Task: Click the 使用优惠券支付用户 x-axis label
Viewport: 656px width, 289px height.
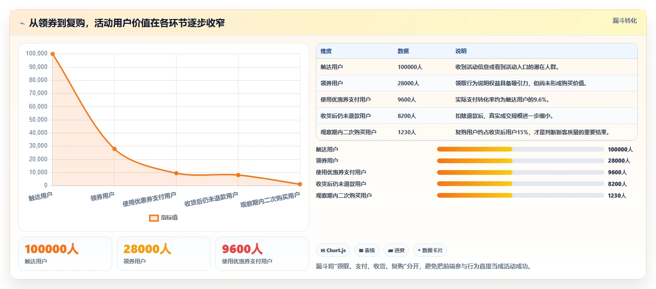Action: point(150,200)
